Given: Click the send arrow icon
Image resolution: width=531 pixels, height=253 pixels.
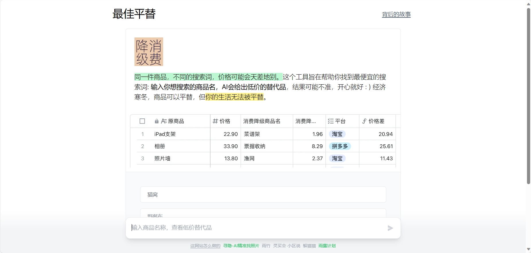Looking at the screenshot, I should (x=390, y=228).
